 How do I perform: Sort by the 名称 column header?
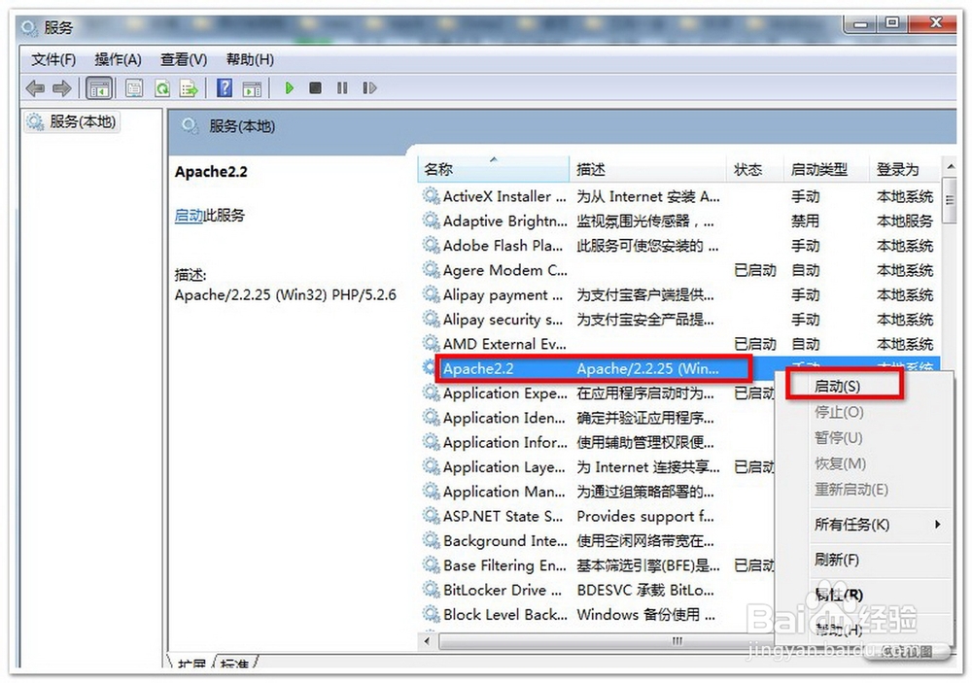pos(494,169)
